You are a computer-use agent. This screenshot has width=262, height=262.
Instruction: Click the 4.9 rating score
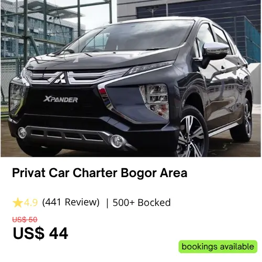click(x=31, y=203)
